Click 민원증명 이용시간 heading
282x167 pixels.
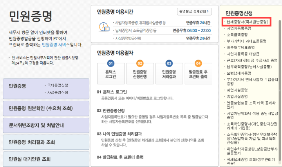tap(115, 12)
